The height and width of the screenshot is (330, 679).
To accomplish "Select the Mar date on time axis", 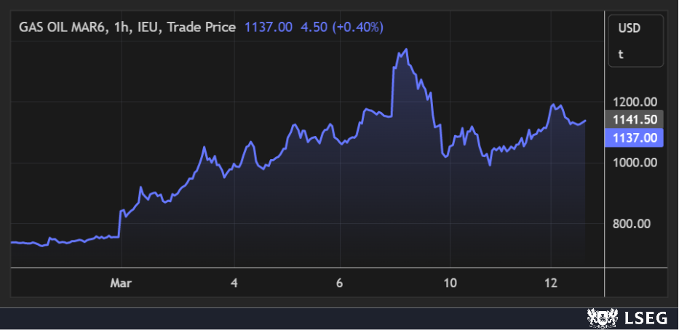I will click(x=120, y=283).
